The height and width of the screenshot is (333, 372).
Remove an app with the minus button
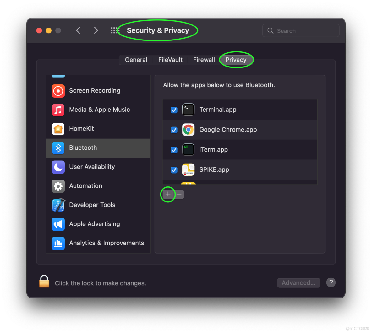179,194
